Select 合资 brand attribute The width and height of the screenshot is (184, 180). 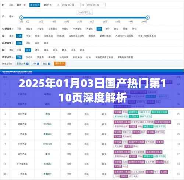(37, 43)
